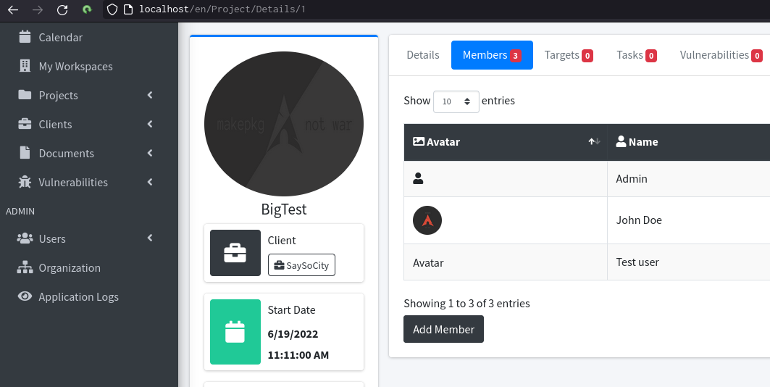Click the Users menu label
The height and width of the screenshot is (387, 770).
click(x=52, y=238)
